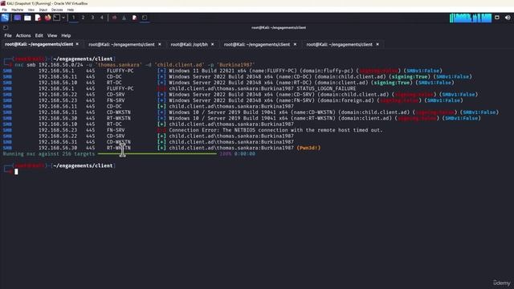The width and height of the screenshot is (514, 289).
Task: Click the (domain:fluffy-pc) text
Action: 327,71
